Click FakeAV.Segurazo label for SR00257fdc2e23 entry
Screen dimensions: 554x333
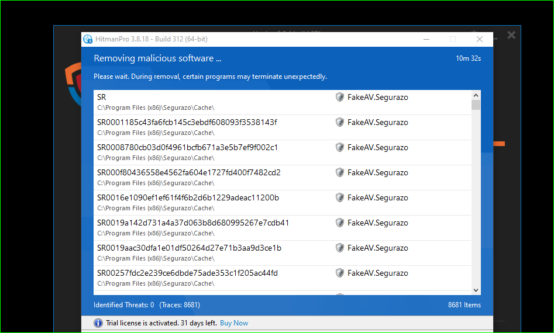coord(378,273)
